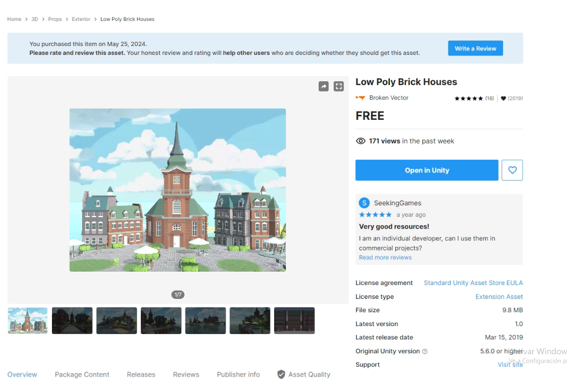This screenshot has height=383, width=567.
Task: Click the help icon beside Original Unity version
Action: 425,351
